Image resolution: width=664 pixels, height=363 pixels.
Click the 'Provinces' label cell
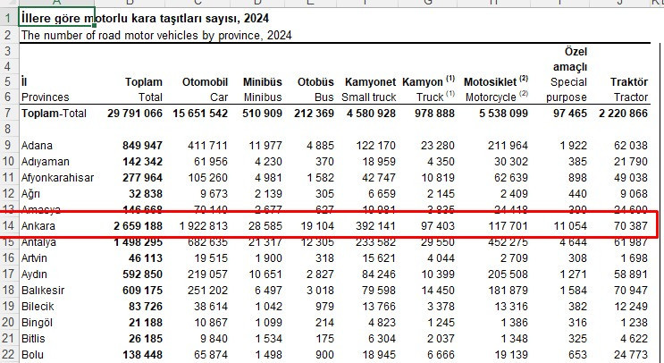[45, 97]
